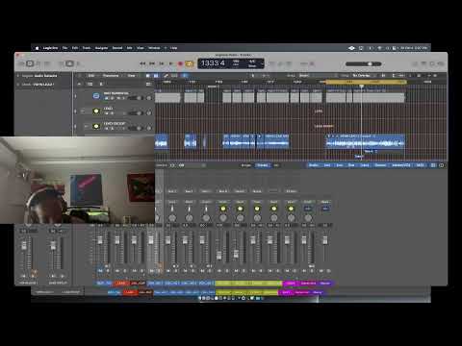Click the red Record button in transport
Screen dimensions: 462x346
[x=180, y=63]
